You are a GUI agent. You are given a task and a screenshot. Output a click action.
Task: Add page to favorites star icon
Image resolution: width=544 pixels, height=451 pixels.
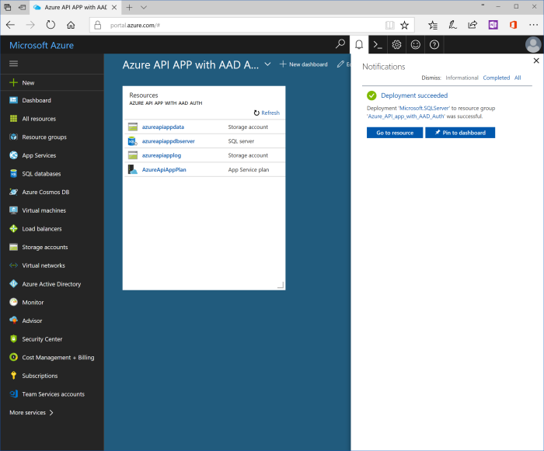click(405, 25)
